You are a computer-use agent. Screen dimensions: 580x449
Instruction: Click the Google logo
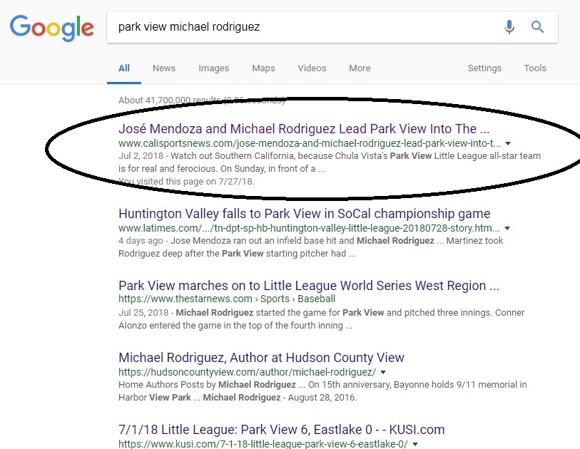pos(52,28)
